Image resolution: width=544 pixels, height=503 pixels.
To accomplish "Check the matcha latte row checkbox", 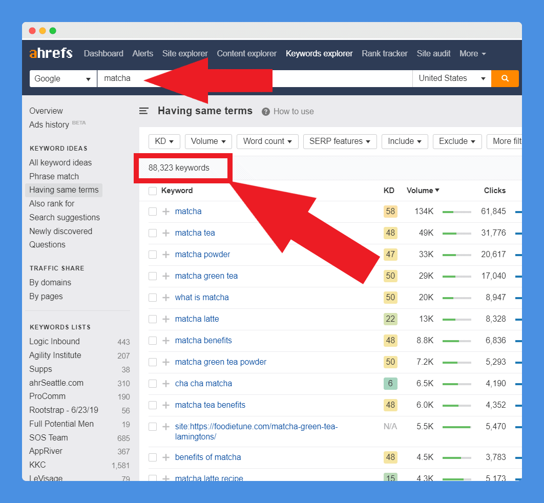I will [x=153, y=319].
